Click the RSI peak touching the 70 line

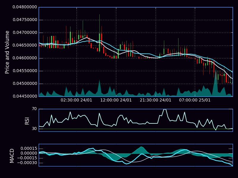tap(165, 109)
